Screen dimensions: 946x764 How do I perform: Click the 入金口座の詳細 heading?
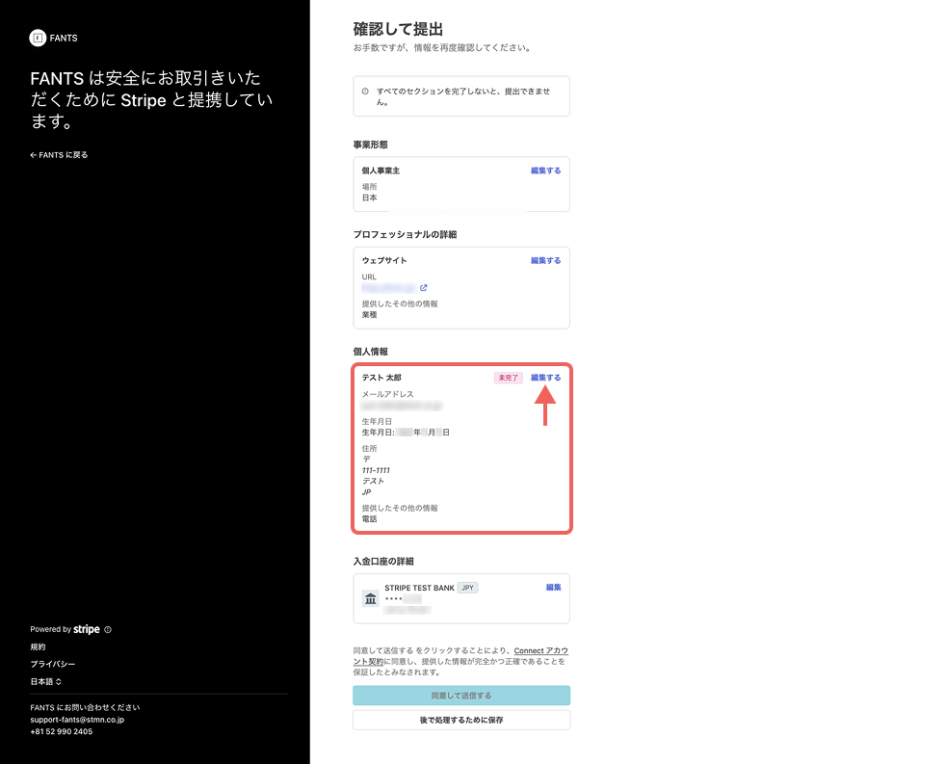(383, 562)
